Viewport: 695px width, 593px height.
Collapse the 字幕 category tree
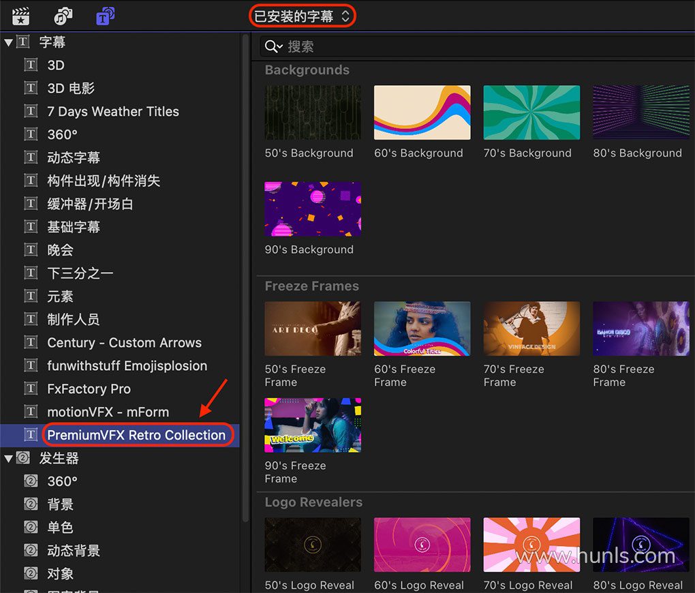(8, 42)
